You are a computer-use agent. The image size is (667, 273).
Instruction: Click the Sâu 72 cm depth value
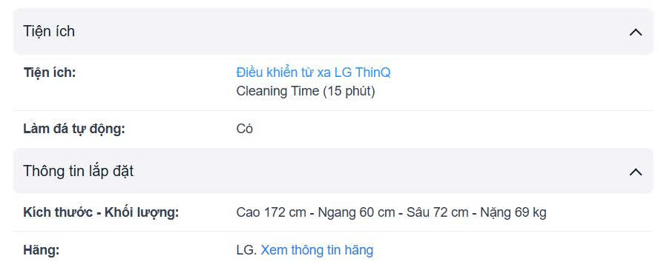point(438,212)
